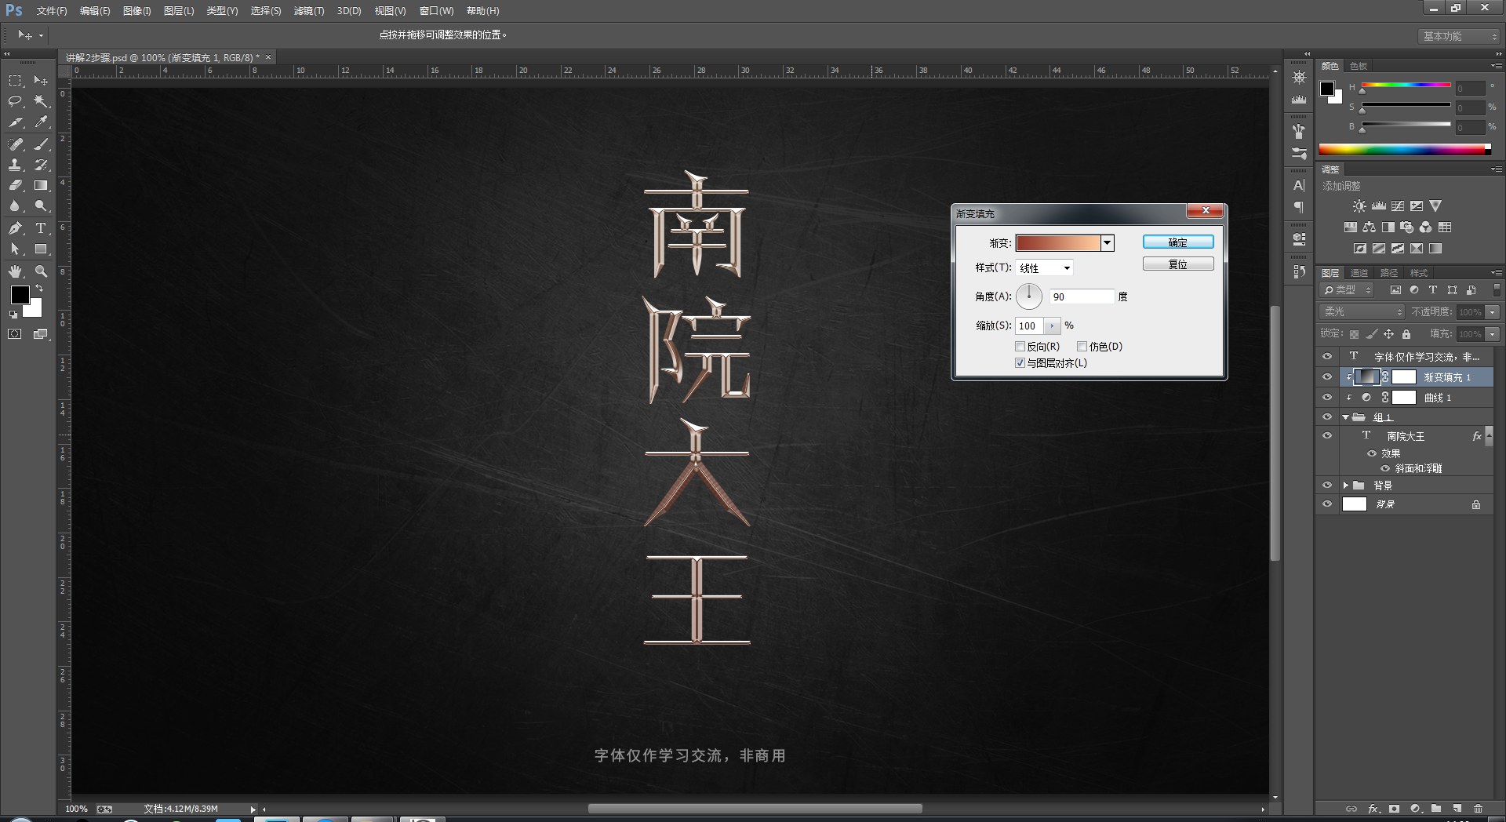This screenshot has width=1506, height=822.
Task: Toggle Quick Mask mode
Action: 15,334
